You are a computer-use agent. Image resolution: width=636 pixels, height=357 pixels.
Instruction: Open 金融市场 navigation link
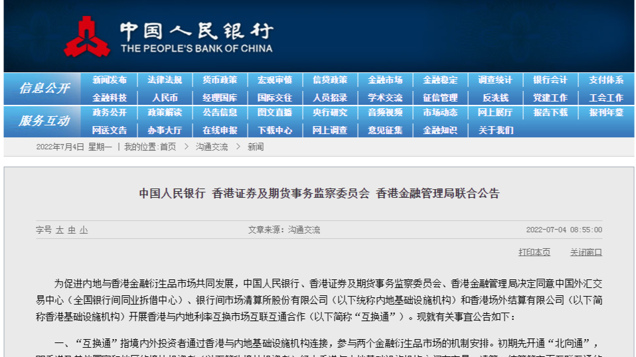[x=385, y=80]
